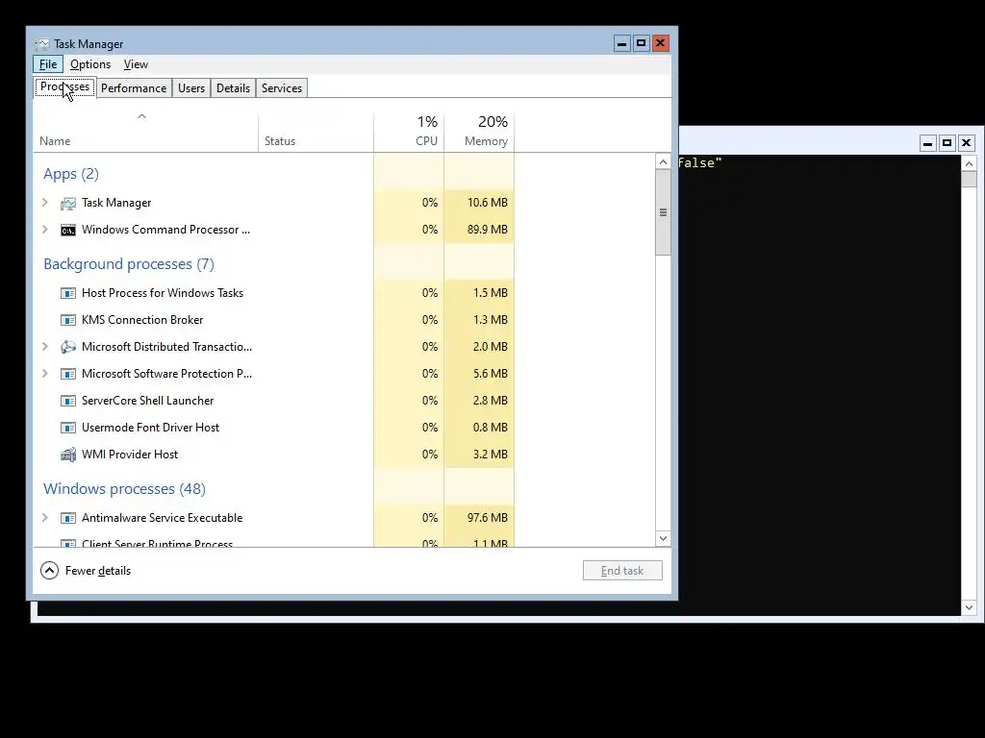Switch to the Users tab
The width and height of the screenshot is (985, 738).
pyautogui.click(x=191, y=88)
